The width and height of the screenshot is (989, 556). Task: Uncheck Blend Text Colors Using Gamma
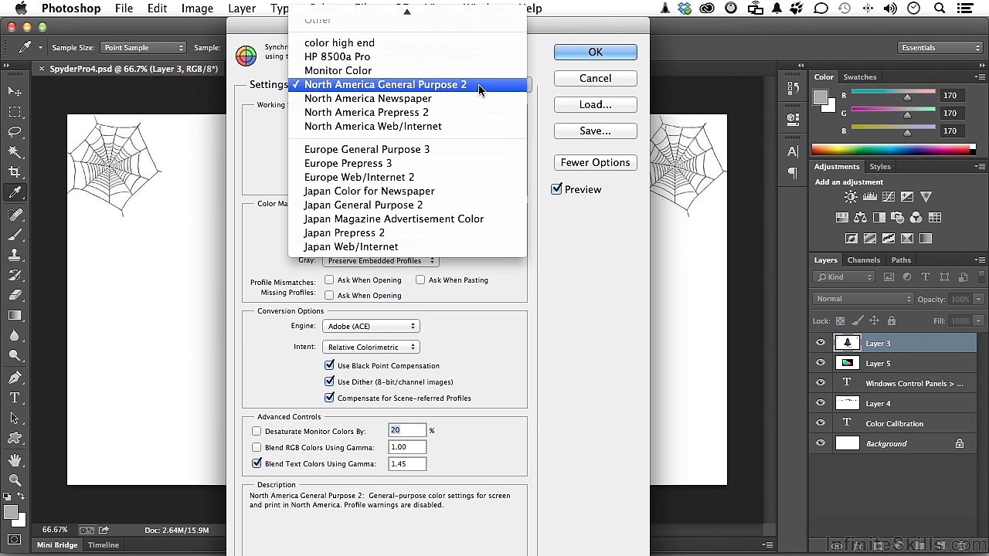pos(257,463)
